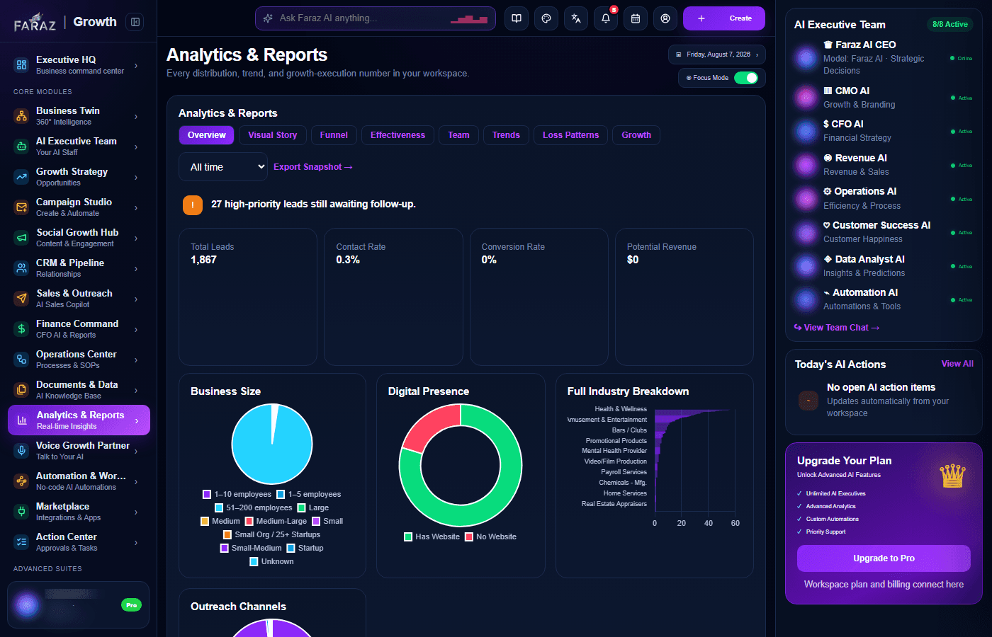Open the Friday, August 7 date selector
This screenshot has height=637, width=992.
[717, 54]
